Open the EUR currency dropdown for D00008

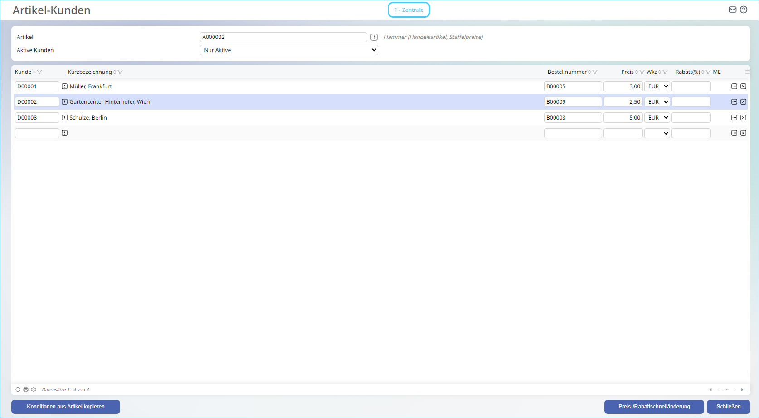[657, 118]
